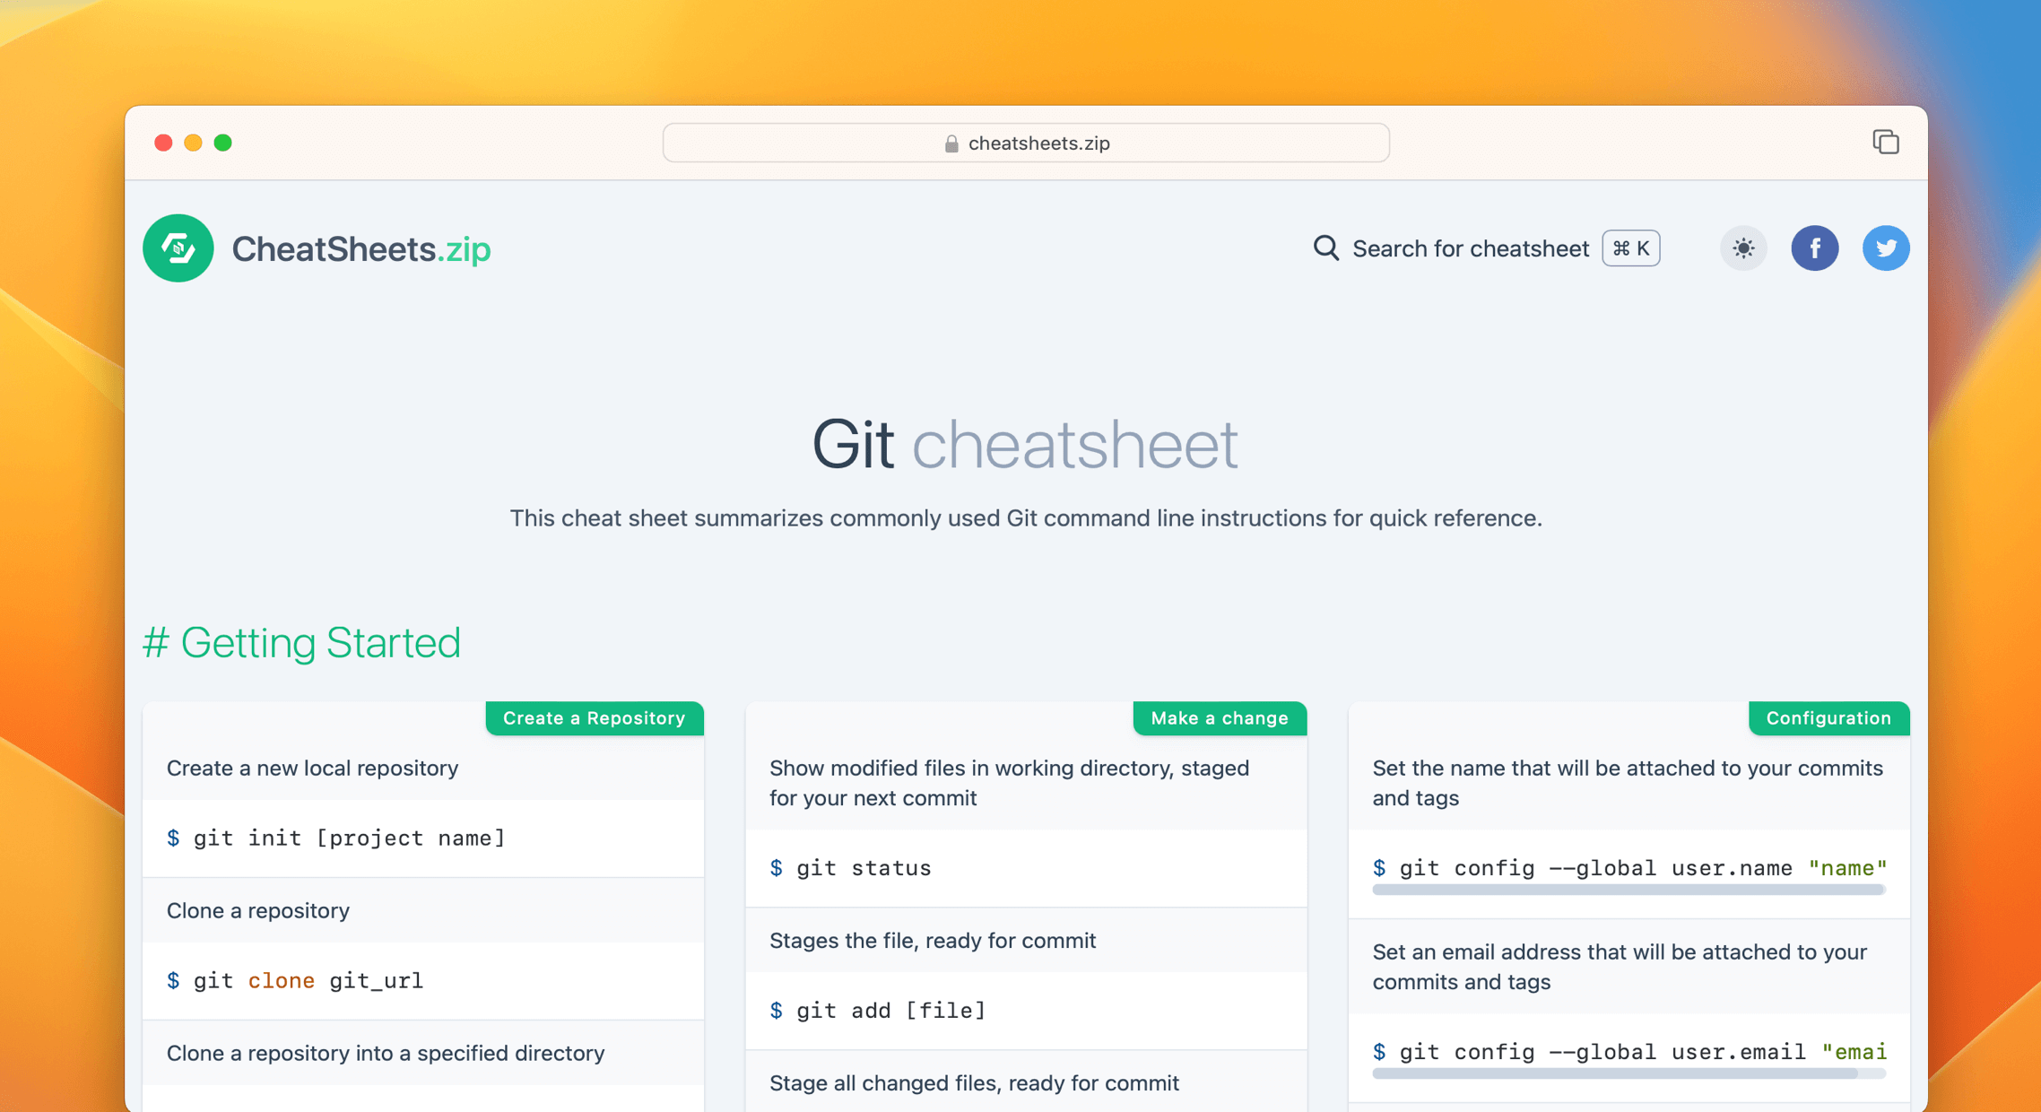Click the stacked windows icon top right
The height and width of the screenshot is (1112, 2041).
tap(1885, 142)
